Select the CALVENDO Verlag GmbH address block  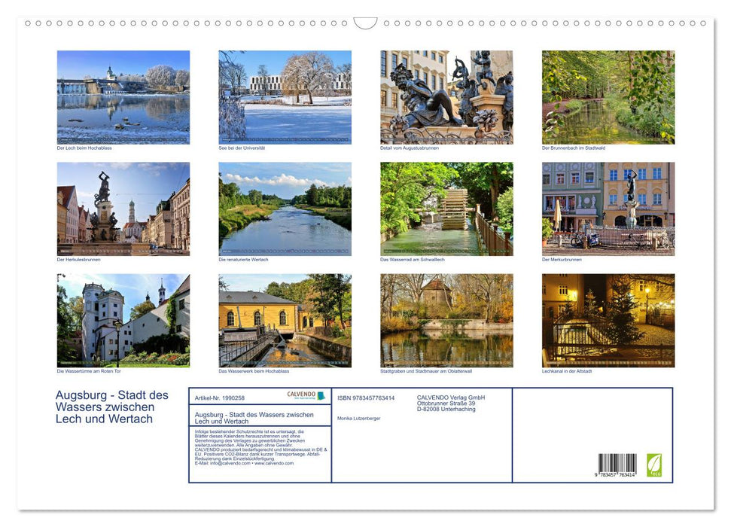tap(450, 400)
